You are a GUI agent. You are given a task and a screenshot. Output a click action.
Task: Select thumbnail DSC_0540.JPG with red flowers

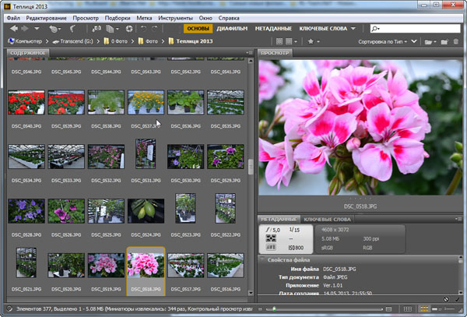[26, 102]
